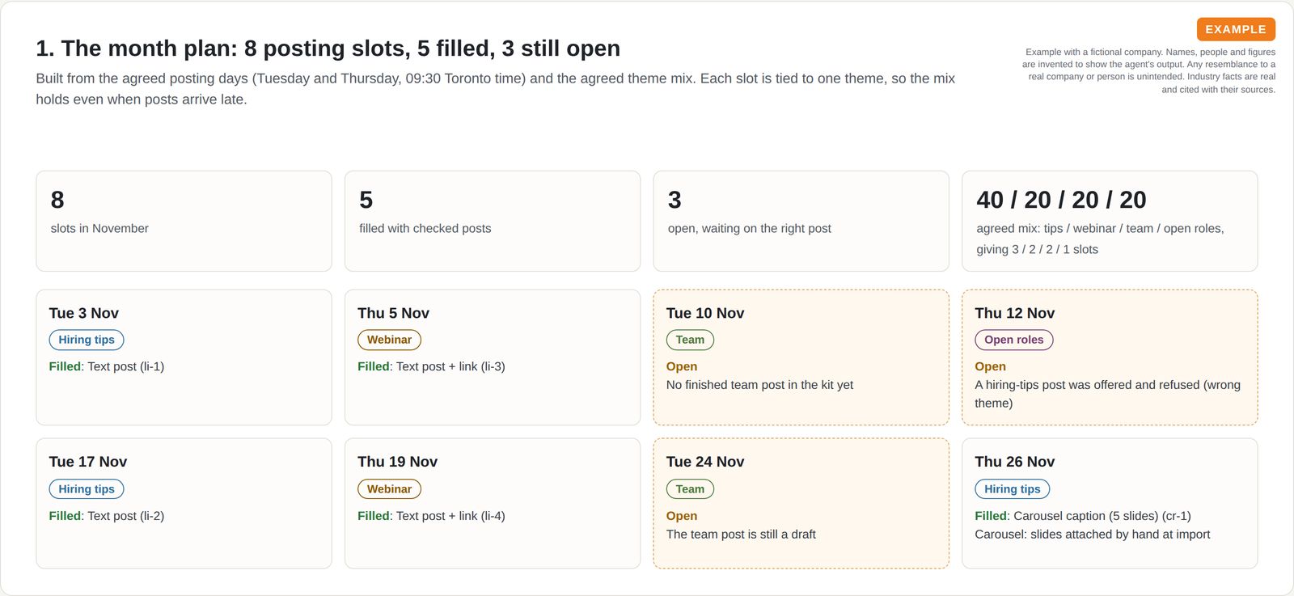Click the month plan section heading
This screenshot has width=1294, height=596.
pyautogui.click(x=328, y=49)
